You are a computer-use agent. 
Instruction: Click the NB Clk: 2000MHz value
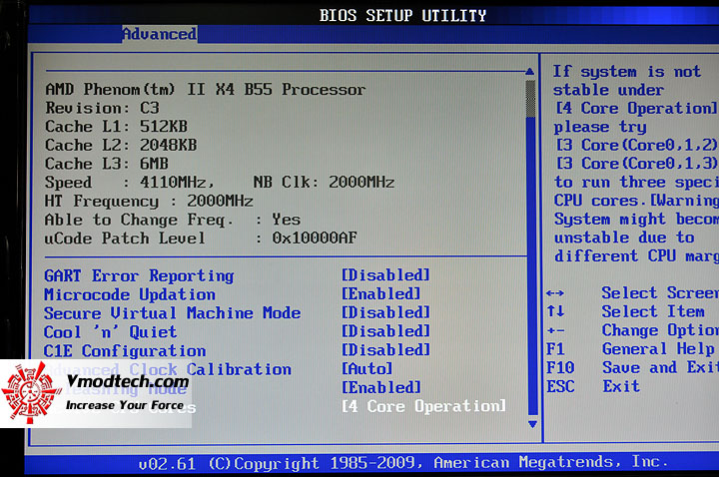coord(324,183)
